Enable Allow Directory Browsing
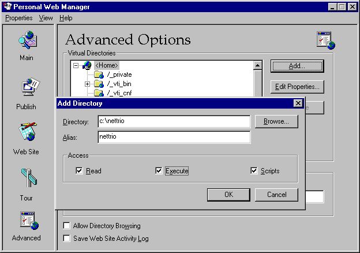The image size is (360, 253). [67, 226]
